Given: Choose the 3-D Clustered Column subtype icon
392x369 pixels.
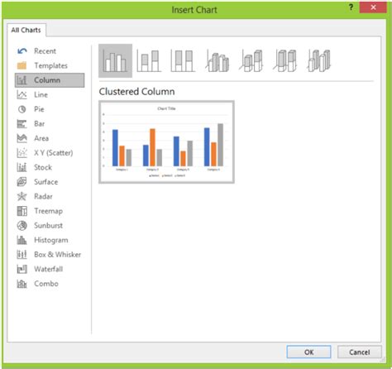Looking at the screenshot, I should tap(218, 60).
